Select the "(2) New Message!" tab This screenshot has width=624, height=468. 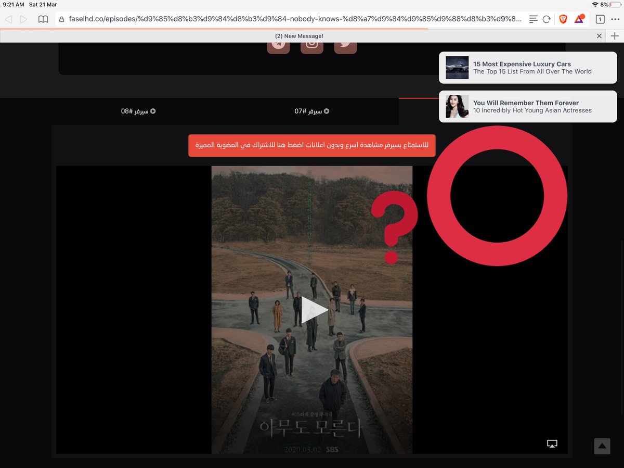pyautogui.click(x=299, y=36)
